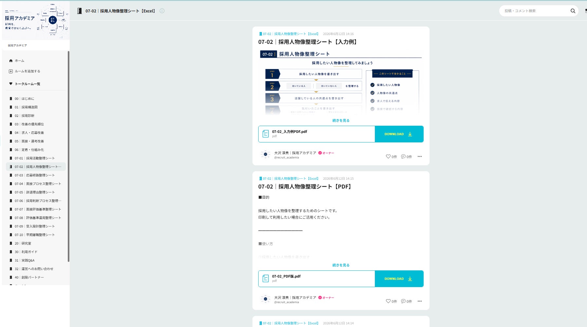587x327 pixels.
Task: Open the 07-09｜受入設計整理シート room
Action: click(36, 226)
